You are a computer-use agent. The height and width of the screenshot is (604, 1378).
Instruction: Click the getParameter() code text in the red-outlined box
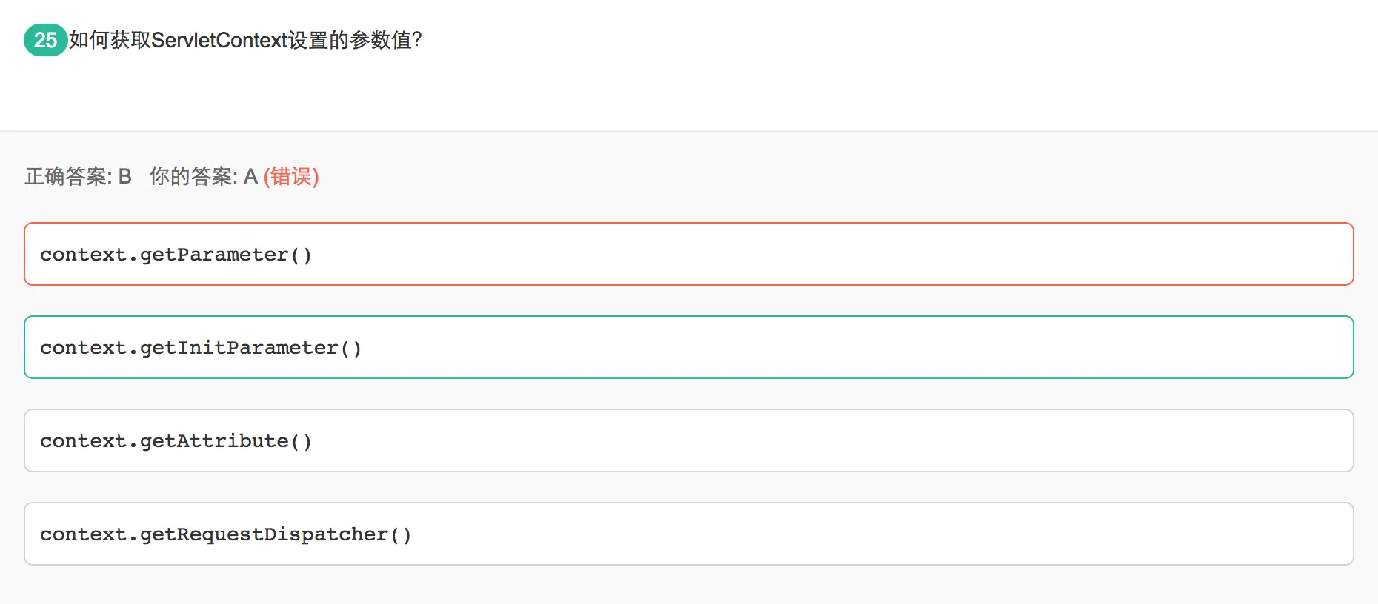[226, 255]
